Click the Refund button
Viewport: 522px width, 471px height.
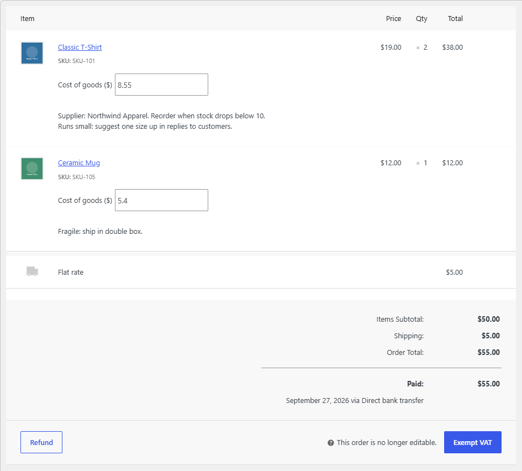[x=41, y=442]
